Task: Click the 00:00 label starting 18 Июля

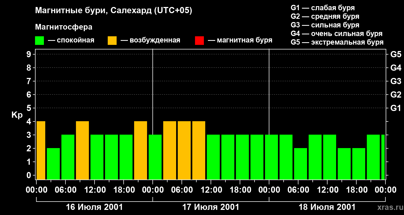Action: (269, 190)
